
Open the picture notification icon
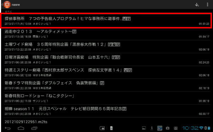pyautogui.click(x=144, y=128)
